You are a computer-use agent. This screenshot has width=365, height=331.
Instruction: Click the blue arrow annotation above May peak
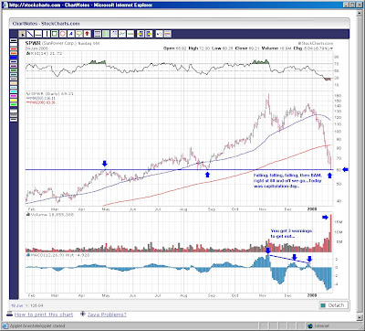pyautogui.click(x=105, y=164)
